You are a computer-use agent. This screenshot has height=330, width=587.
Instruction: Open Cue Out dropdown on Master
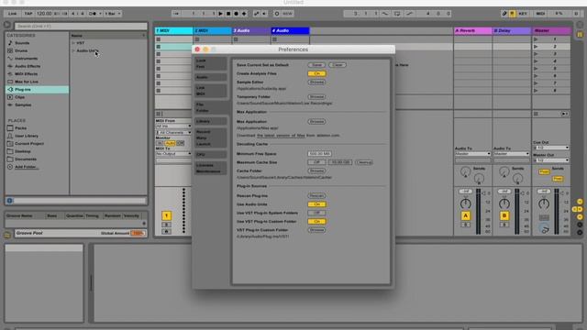point(551,148)
